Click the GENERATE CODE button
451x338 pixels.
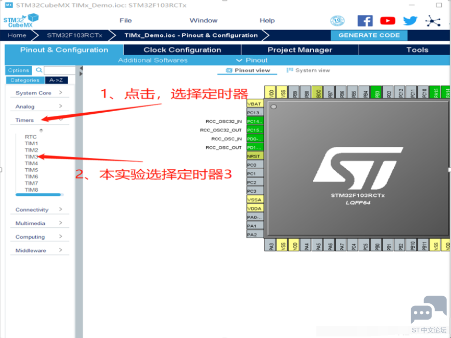pos(369,35)
